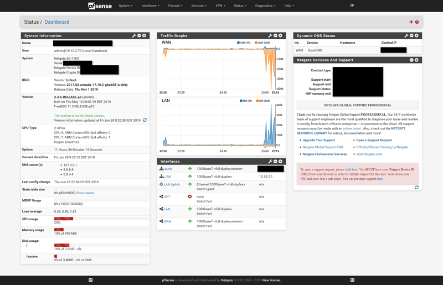
Task: Expand the VPN menu
Action: click(220, 6)
